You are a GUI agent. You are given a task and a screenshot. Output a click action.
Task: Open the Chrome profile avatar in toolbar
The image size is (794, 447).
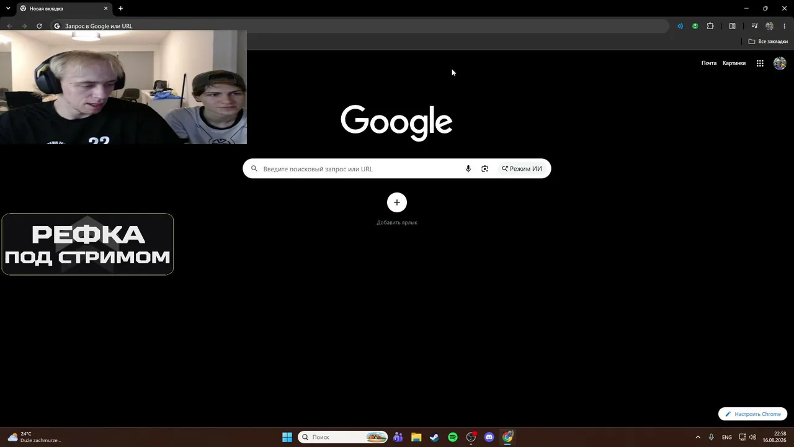(770, 26)
